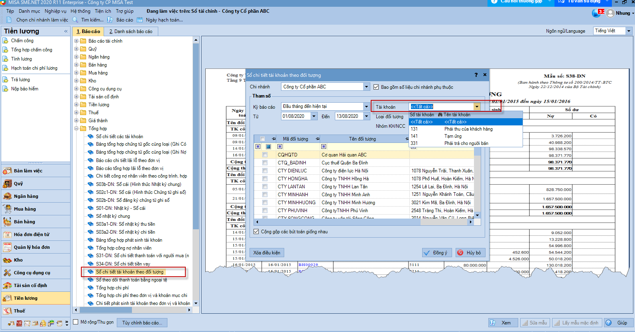The height and width of the screenshot is (332, 635).
Task: Expand the Tiền lương report folder
Action: pyautogui.click(x=76, y=104)
